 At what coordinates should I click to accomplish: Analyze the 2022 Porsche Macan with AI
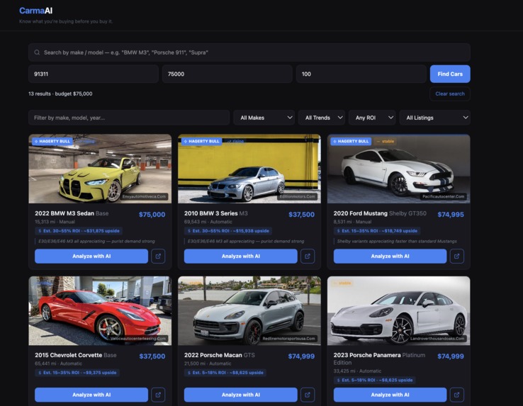point(241,395)
